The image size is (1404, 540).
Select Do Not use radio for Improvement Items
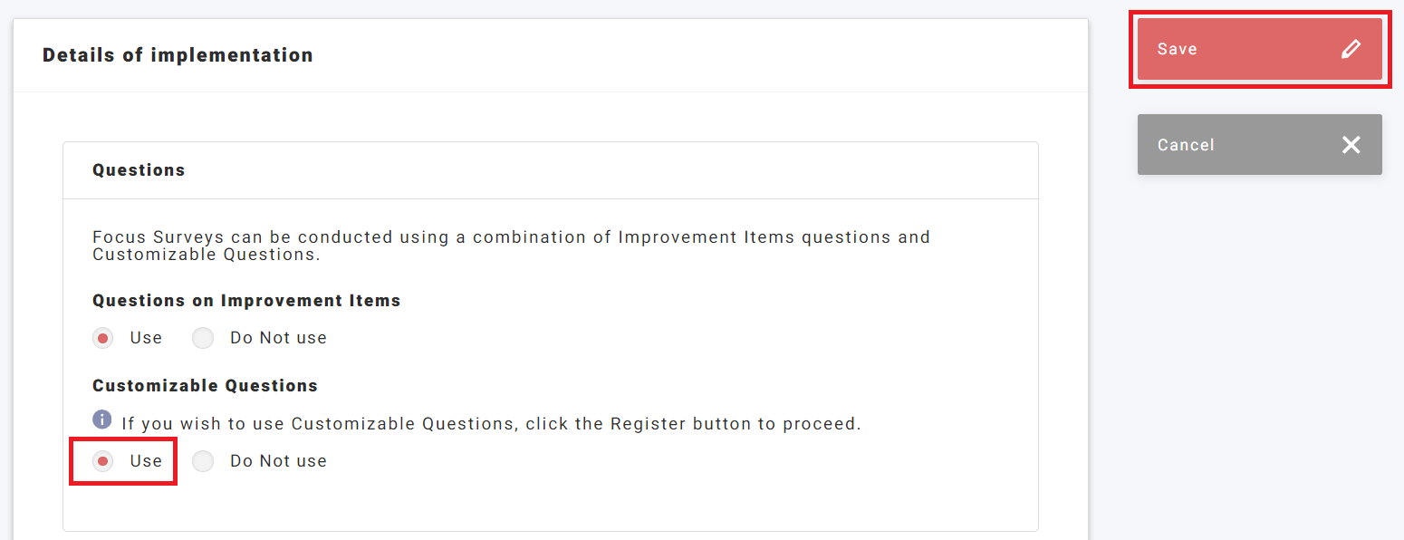[x=203, y=338]
